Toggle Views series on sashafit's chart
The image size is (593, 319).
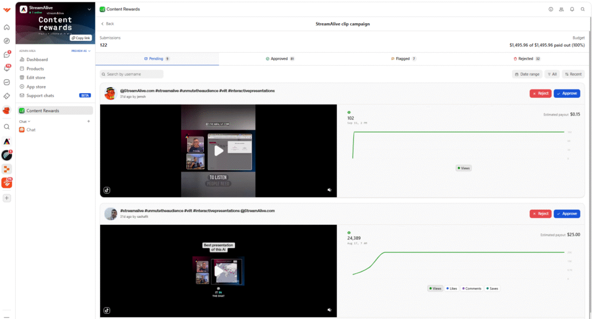435,288
